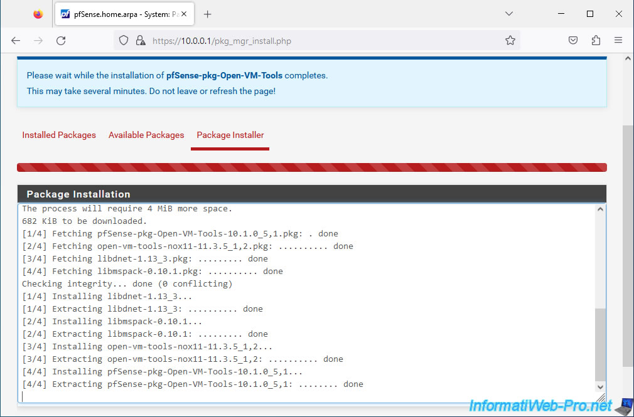
Task: Open a new browser tab
Action: [207, 14]
